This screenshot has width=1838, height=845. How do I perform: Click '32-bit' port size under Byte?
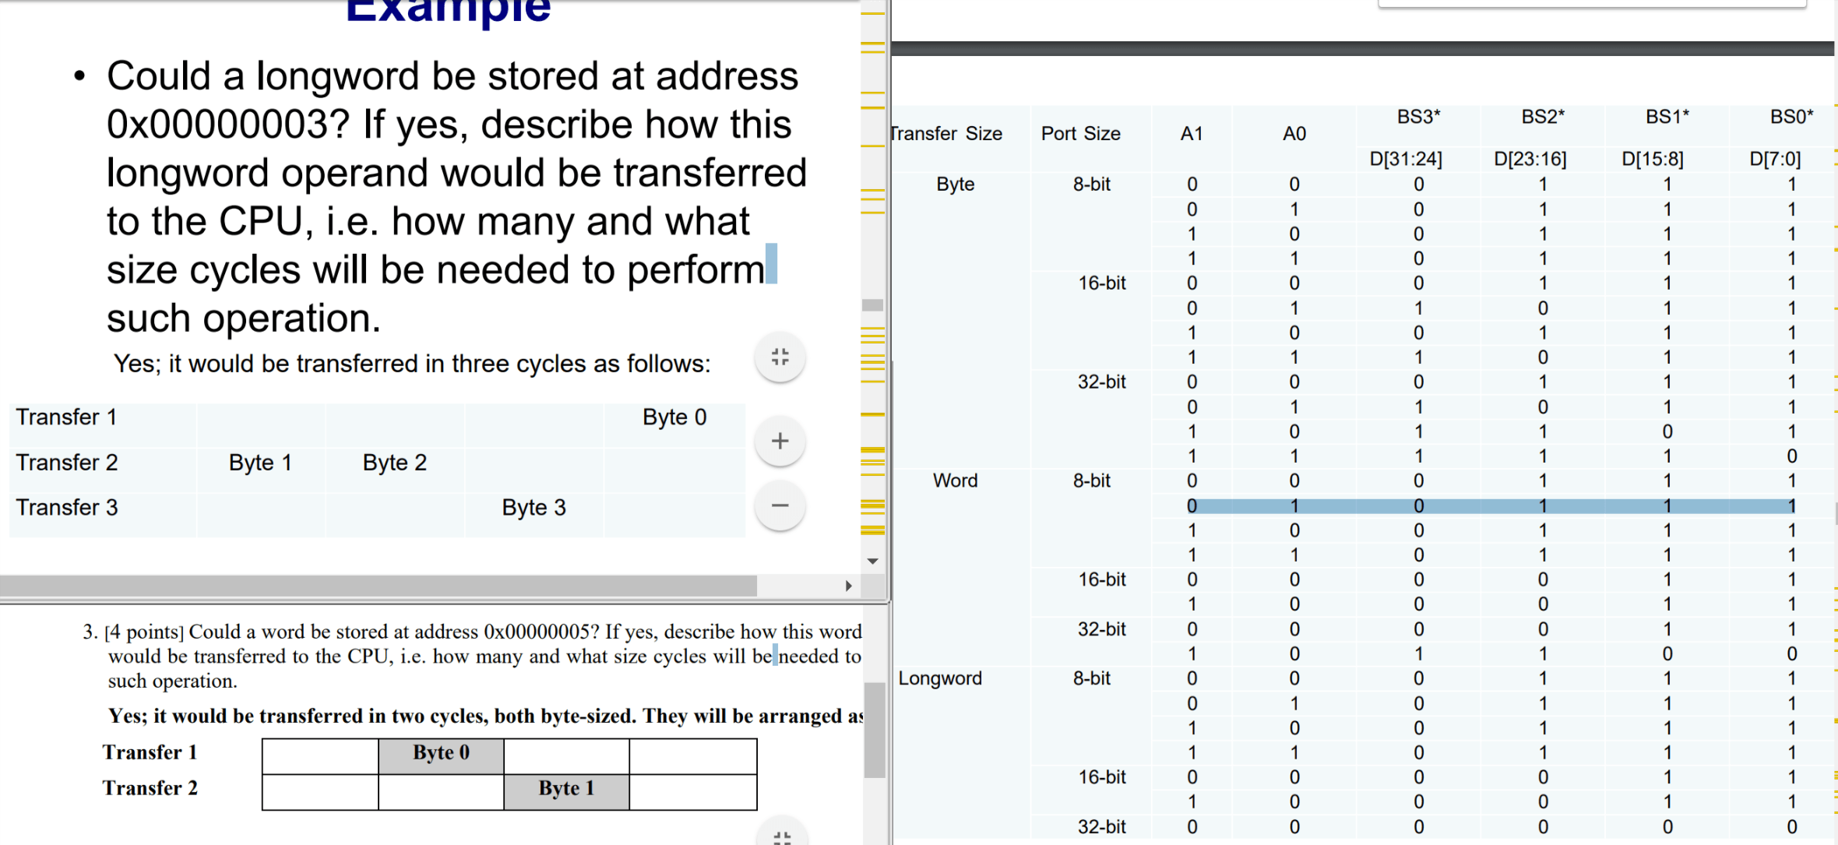tap(1102, 382)
